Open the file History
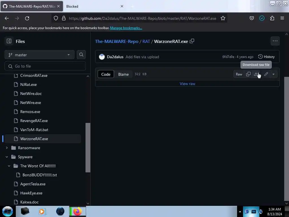 coord(266,57)
